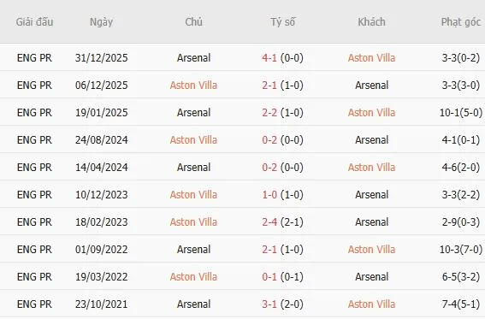Click corner stats 10-1(5-0) on 19/01/2025
Screen dimensions: 485x319
click(461, 113)
